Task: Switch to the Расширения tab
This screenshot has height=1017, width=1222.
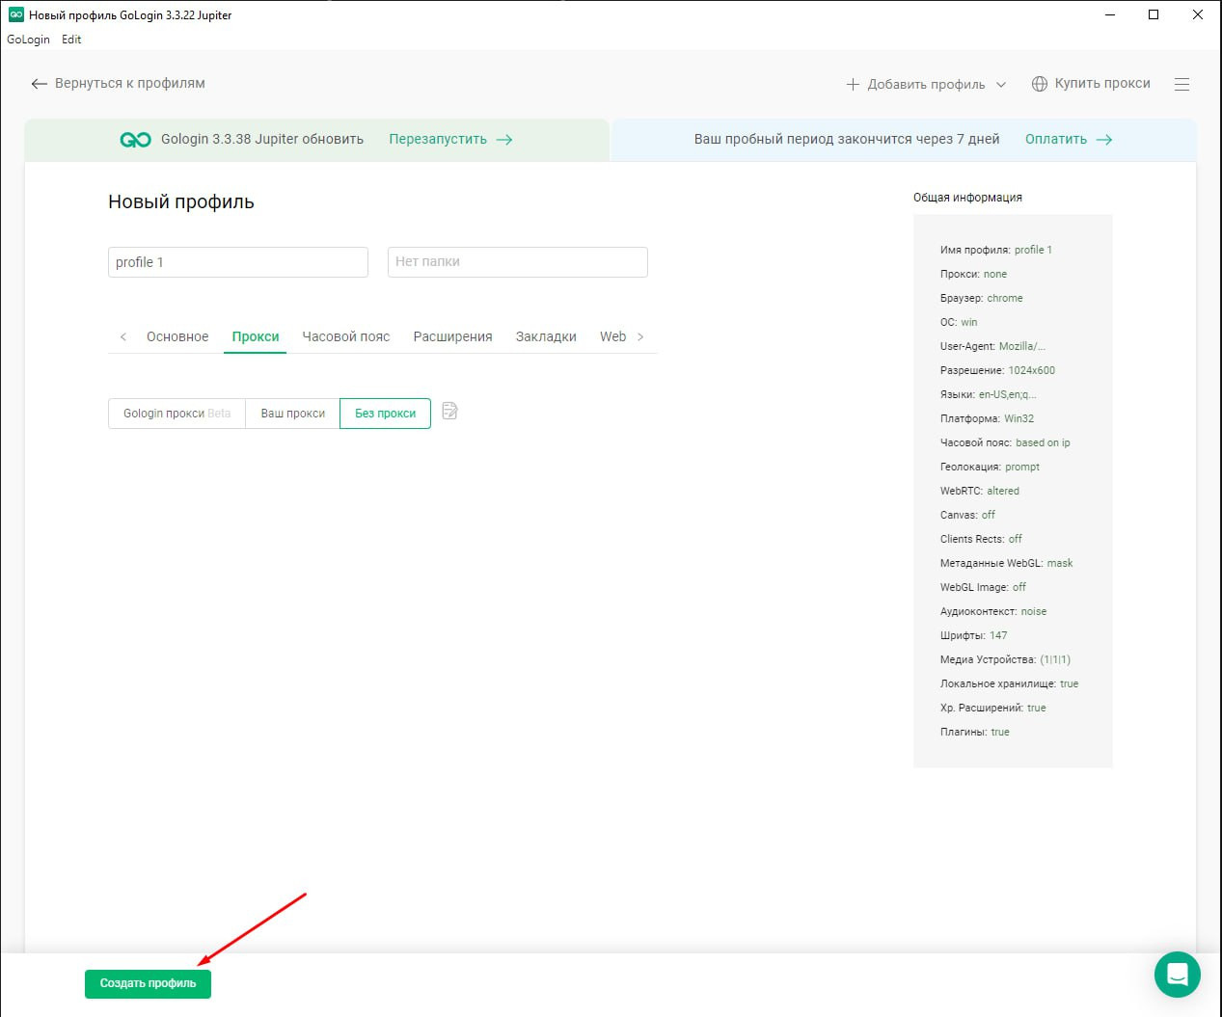Action: [452, 336]
